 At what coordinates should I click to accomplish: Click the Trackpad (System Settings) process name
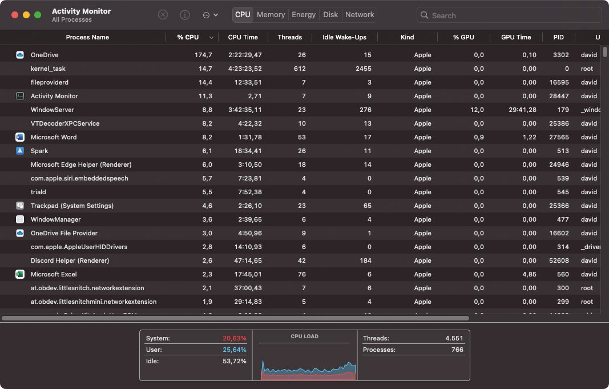point(72,206)
